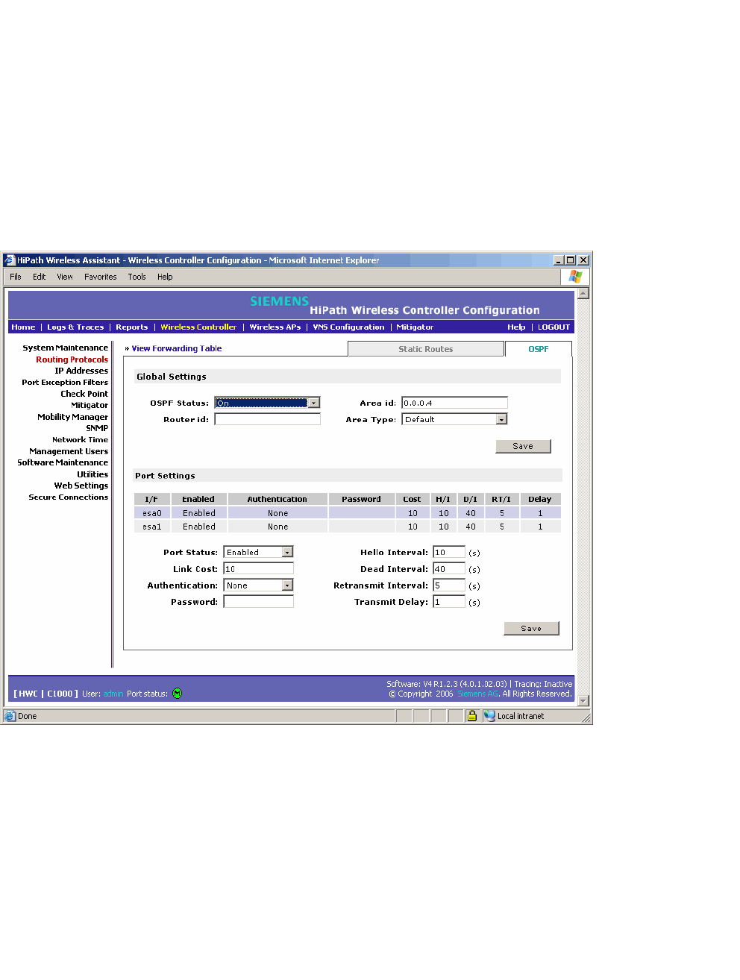Click the Transmit Delay field

449,602
